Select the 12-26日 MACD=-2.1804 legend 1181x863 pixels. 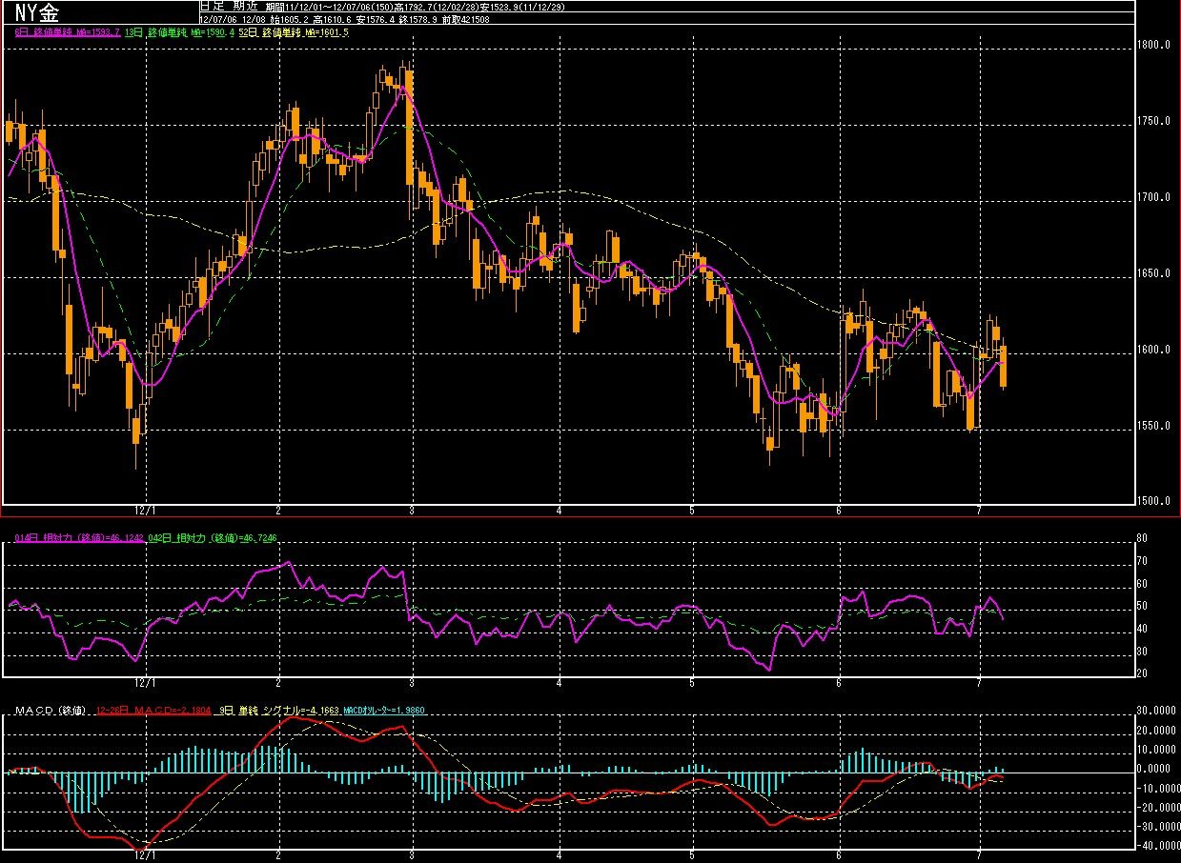(x=154, y=711)
